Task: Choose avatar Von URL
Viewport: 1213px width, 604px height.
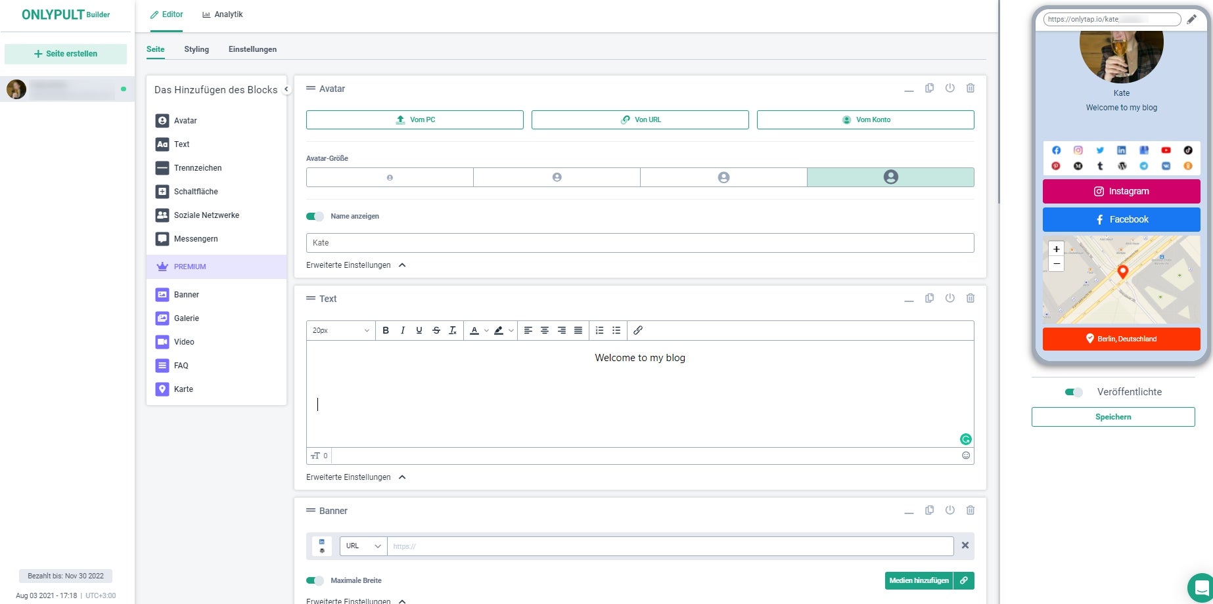Action: pos(640,119)
